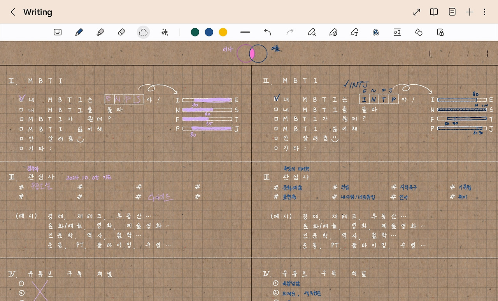Tap the '#기록법' interest tag
The height and width of the screenshot is (301, 498).
tap(460, 187)
